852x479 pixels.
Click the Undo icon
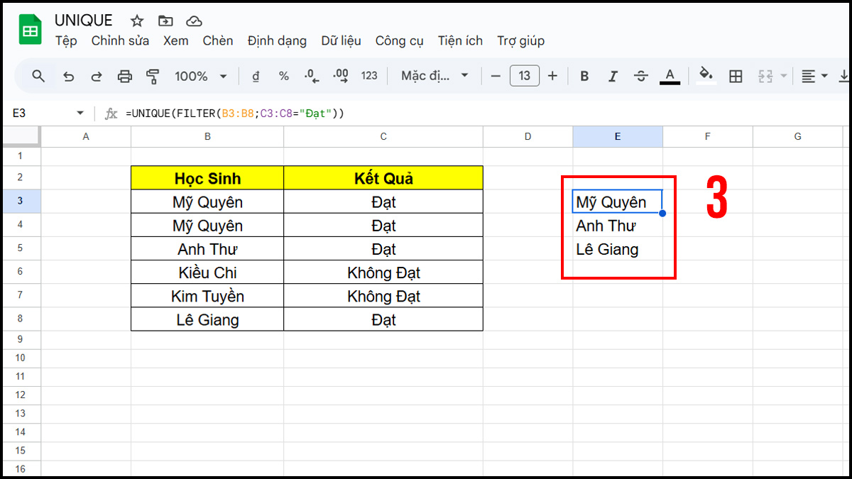[68, 75]
